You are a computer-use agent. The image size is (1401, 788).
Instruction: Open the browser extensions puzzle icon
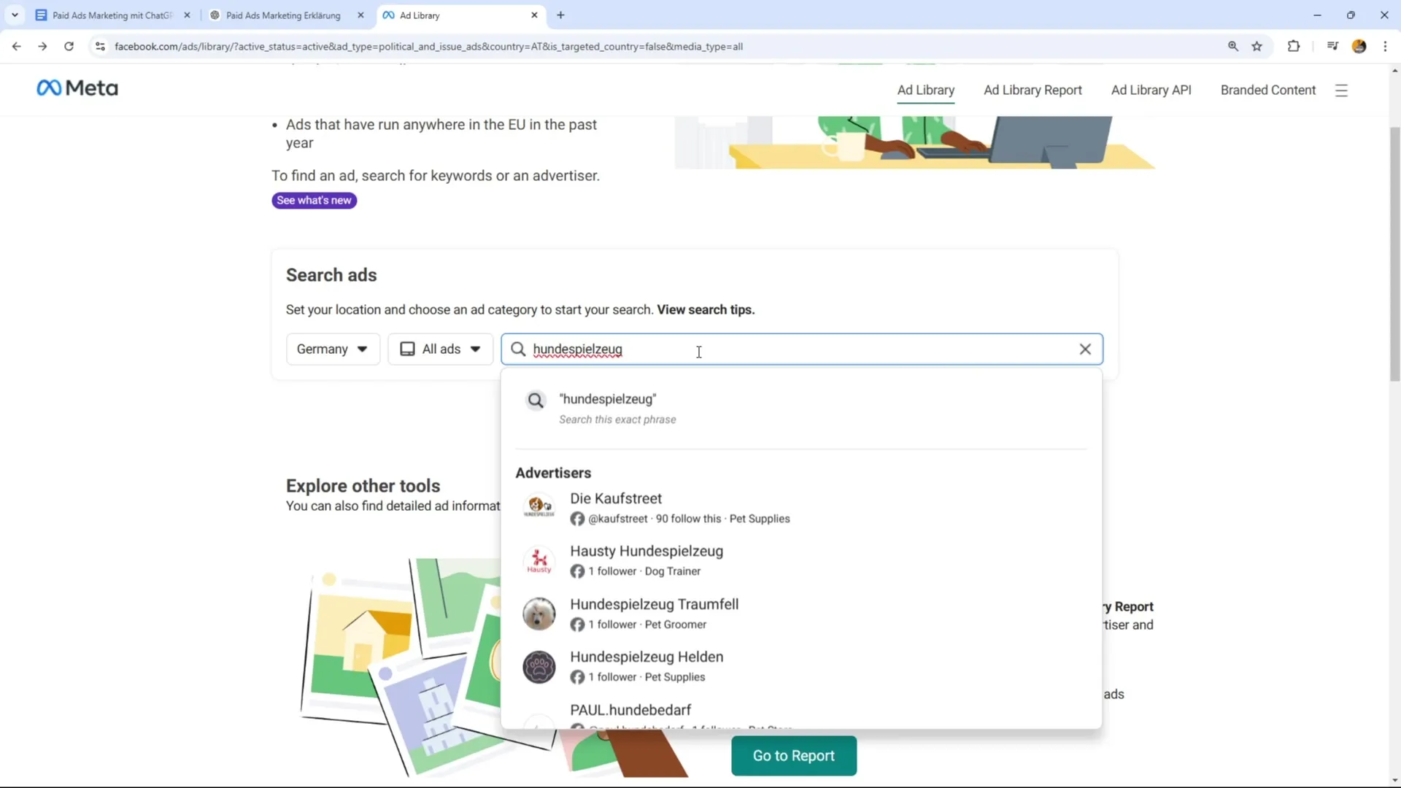1294,46
